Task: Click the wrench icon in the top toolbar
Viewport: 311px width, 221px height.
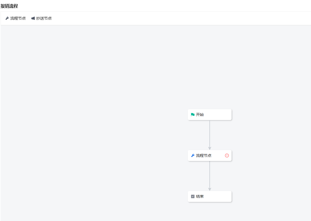Action: coord(7,18)
